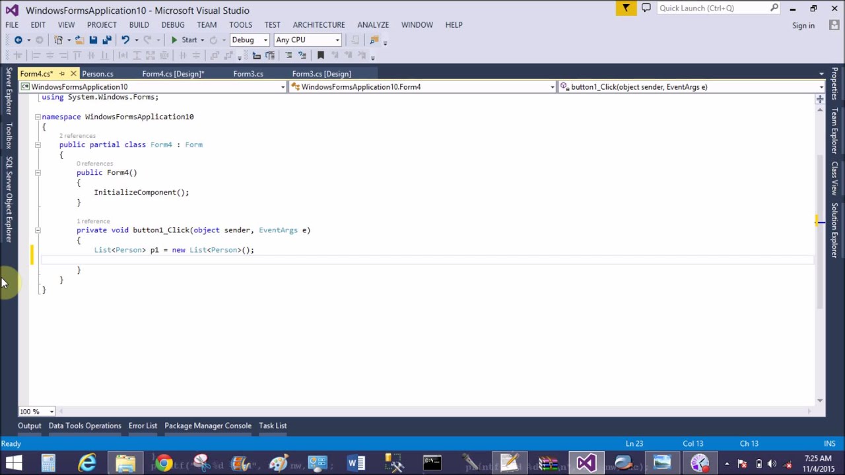Open Google Chrome from the taskbar
The height and width of the screenshot is (475, 845).
point(163,463)
